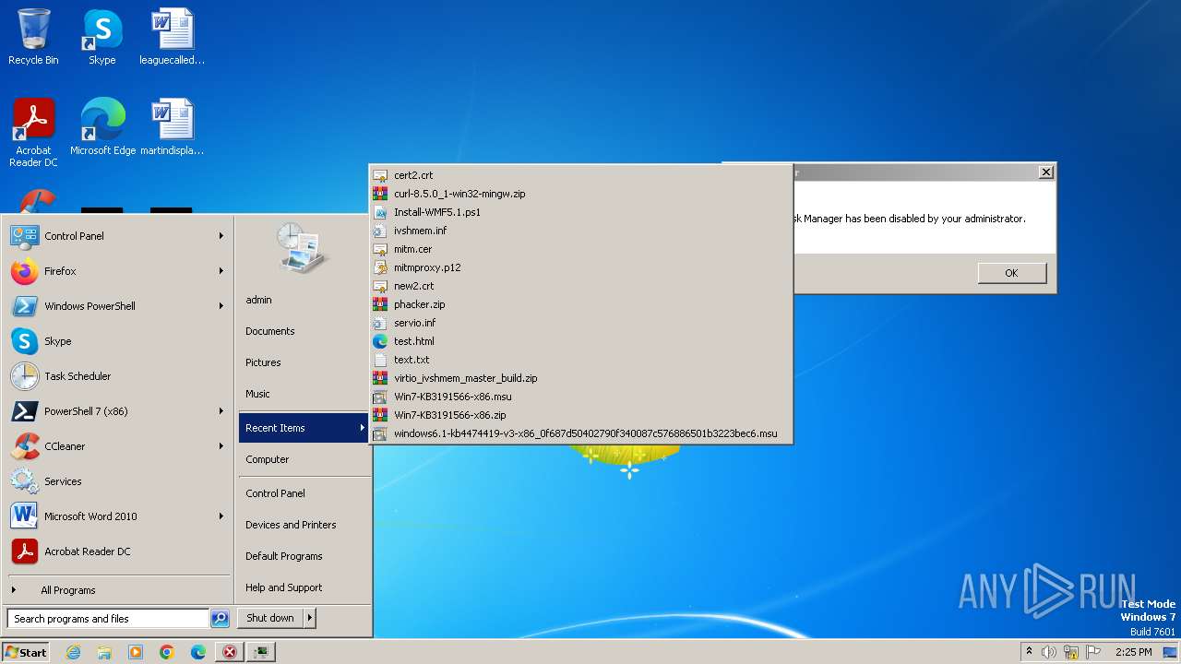Click the red error dialog taskbar button
This screenshot has width=1181, height=664.
(x=230, y=652)
